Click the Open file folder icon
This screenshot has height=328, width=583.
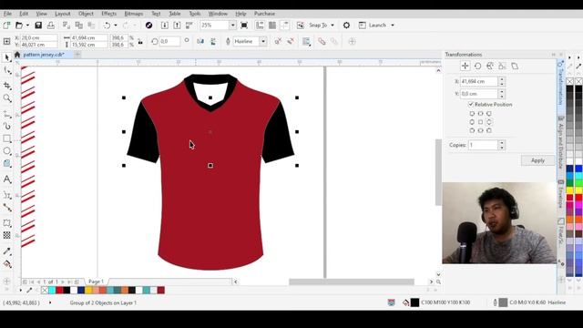coord(19,26)
